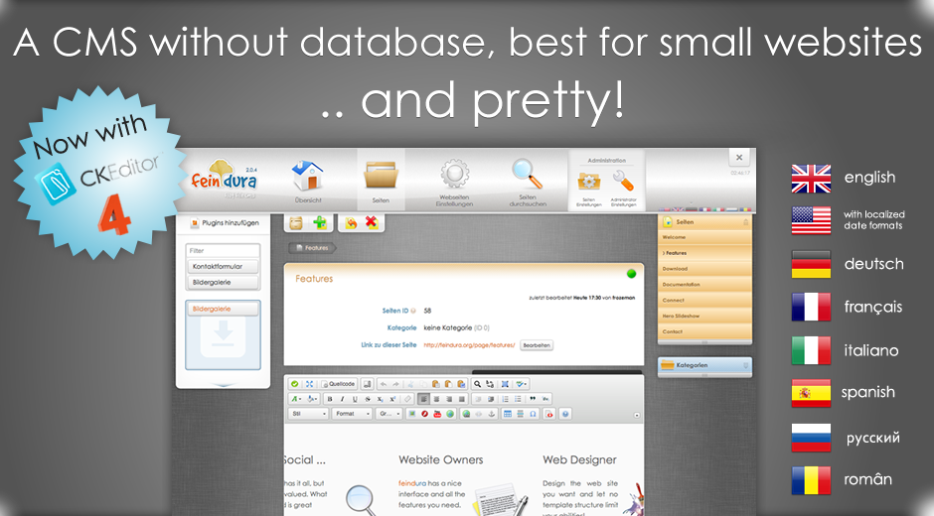Toggle the blockquote formatting

[533, 399]
